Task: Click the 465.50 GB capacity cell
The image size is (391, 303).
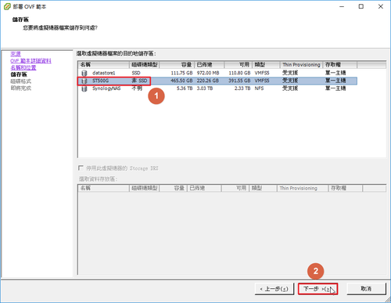Action: pyautogui.click(x=181, y=81)
